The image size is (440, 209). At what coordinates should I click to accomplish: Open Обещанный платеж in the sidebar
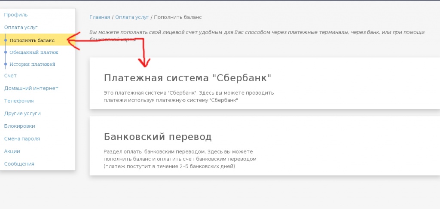34,52
